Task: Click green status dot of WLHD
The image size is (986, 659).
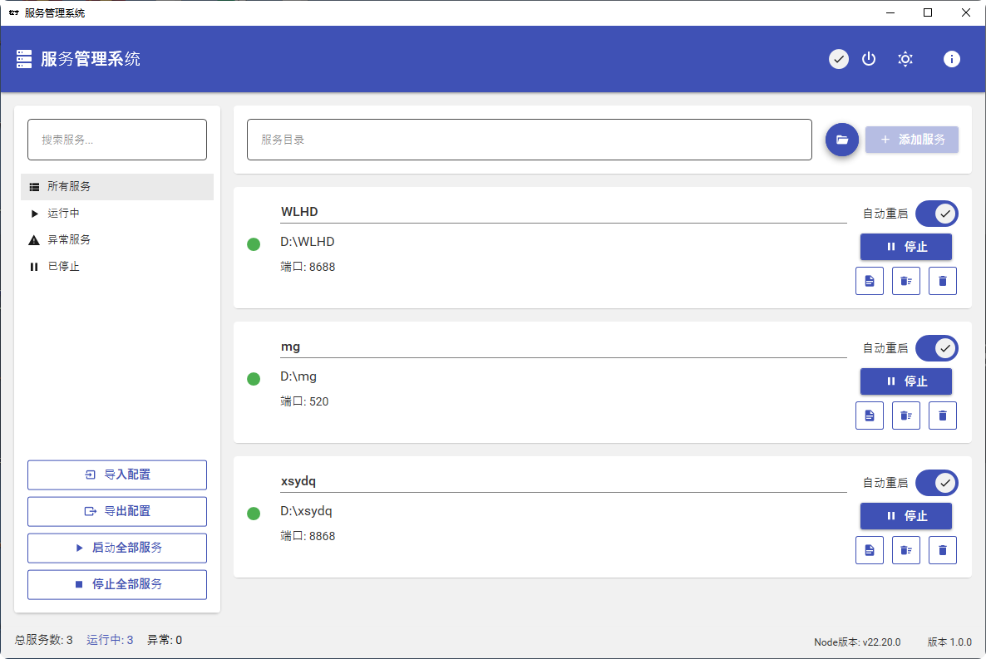Action: click(254, 244)
